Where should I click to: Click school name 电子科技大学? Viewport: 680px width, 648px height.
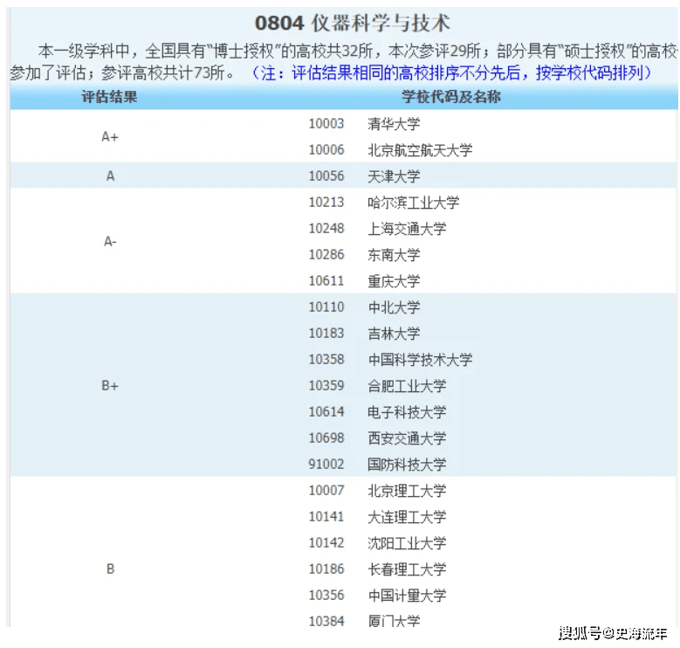click(x=407, y=411)
